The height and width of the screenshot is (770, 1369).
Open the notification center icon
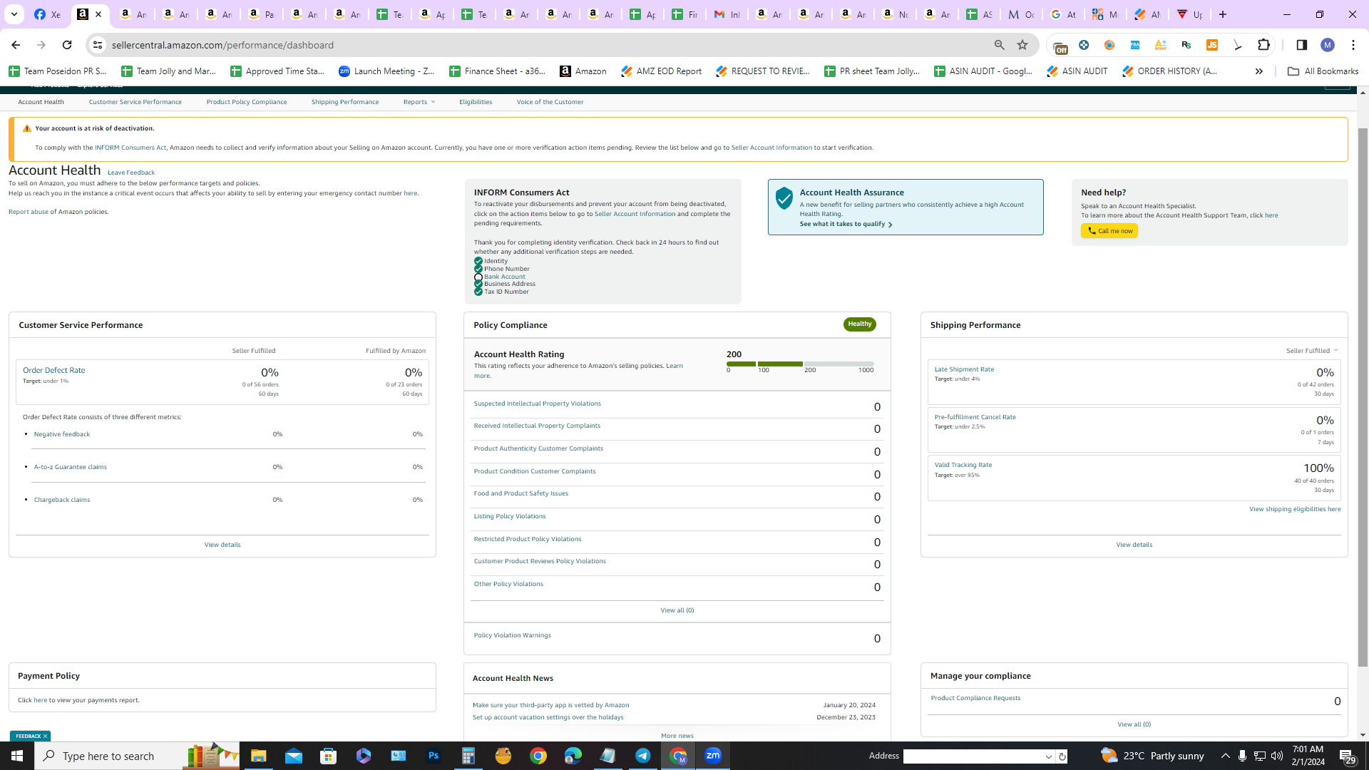click(x=1347, y=756)
